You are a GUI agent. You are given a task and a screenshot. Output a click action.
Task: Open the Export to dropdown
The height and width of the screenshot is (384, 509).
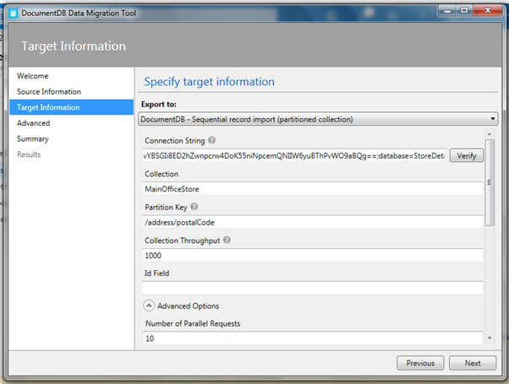(x=318, y=119)
